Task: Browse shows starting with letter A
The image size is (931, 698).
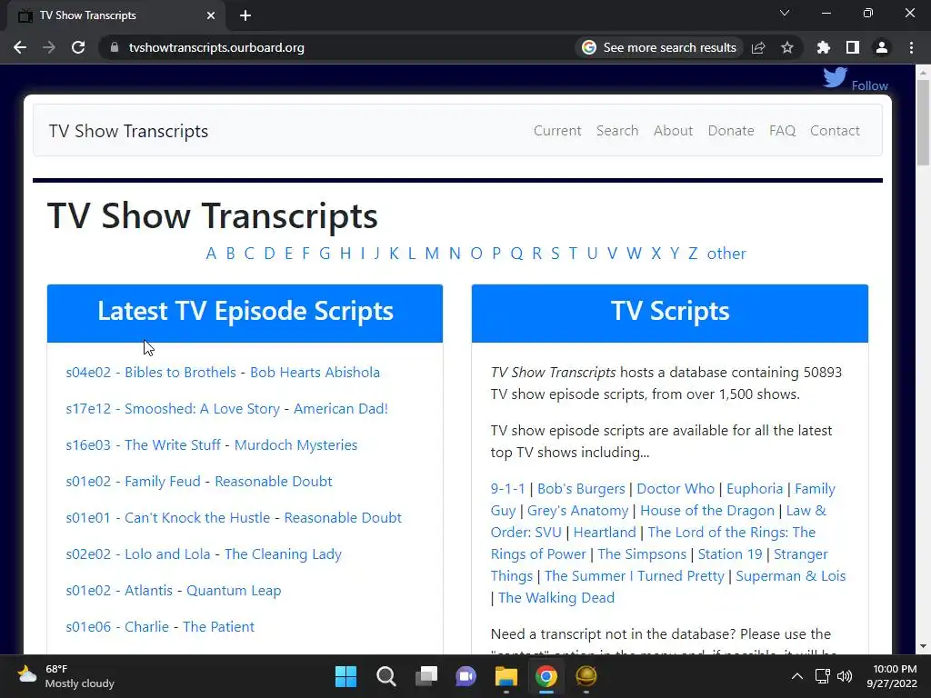Action: point(211,254)
